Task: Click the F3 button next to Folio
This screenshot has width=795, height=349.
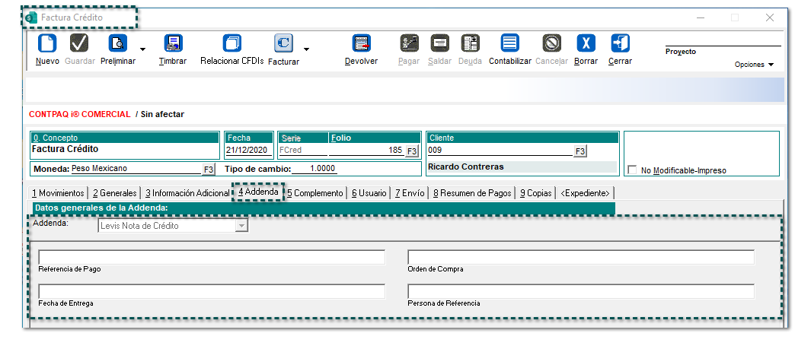Action: (x=412, y=151)
